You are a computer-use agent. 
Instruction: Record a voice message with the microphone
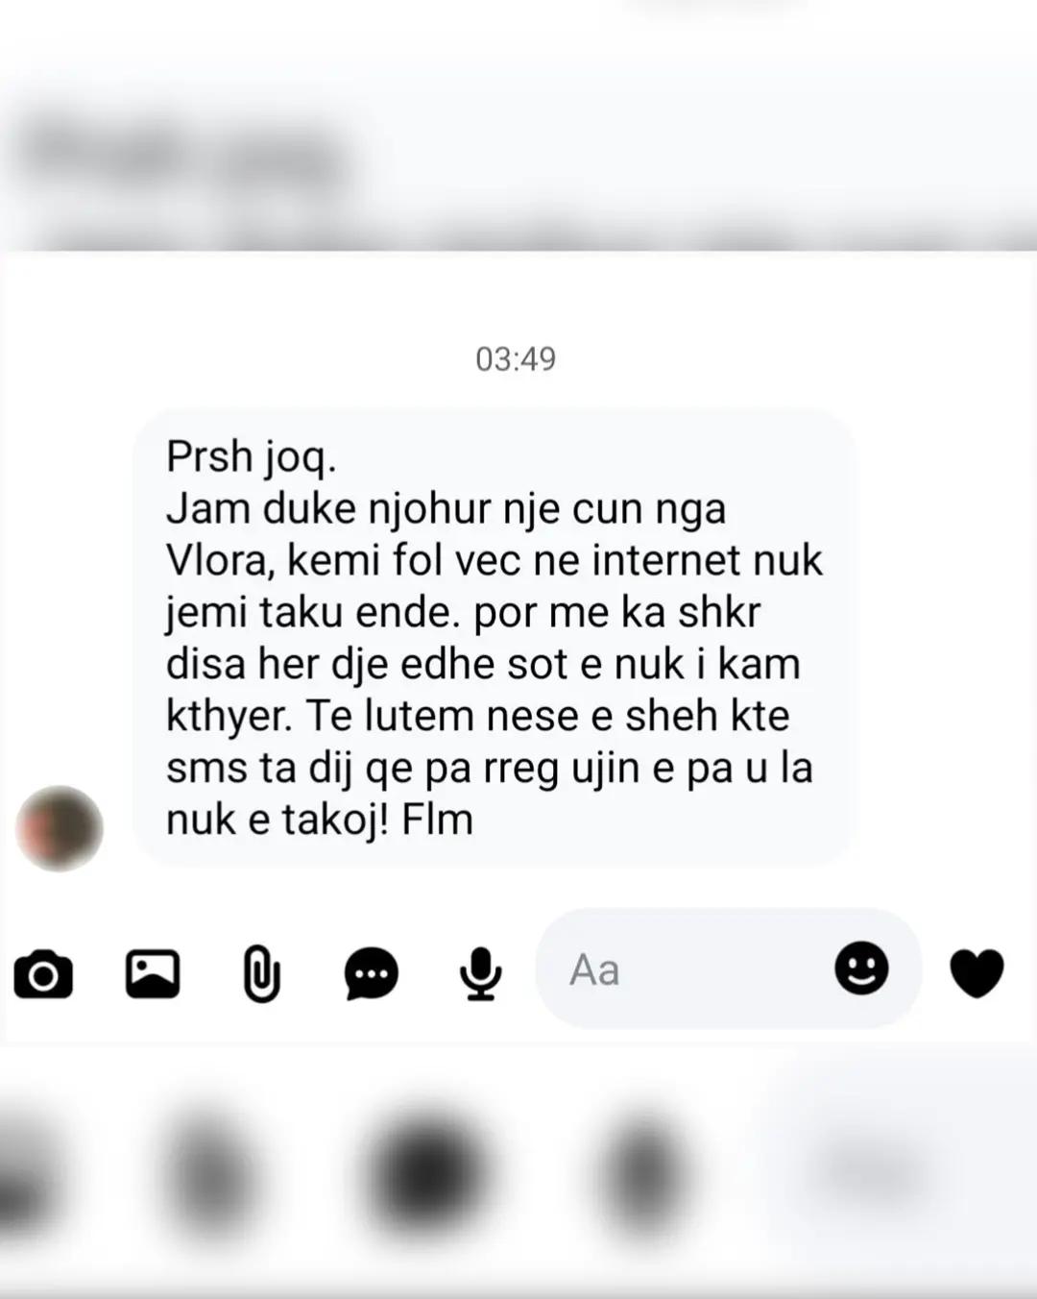480,973
